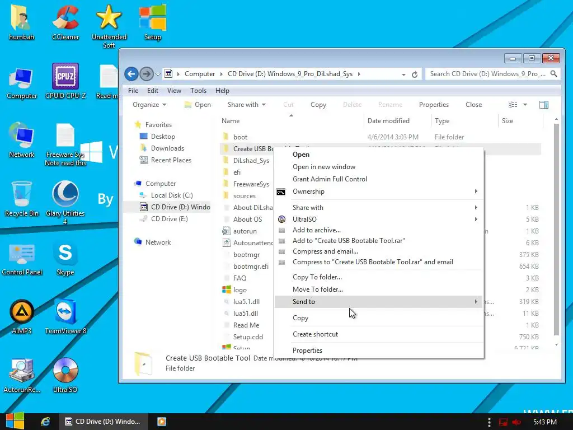Open the recent locations dropdown arrow
Viewport: 573px width, 430px height.
158,74
